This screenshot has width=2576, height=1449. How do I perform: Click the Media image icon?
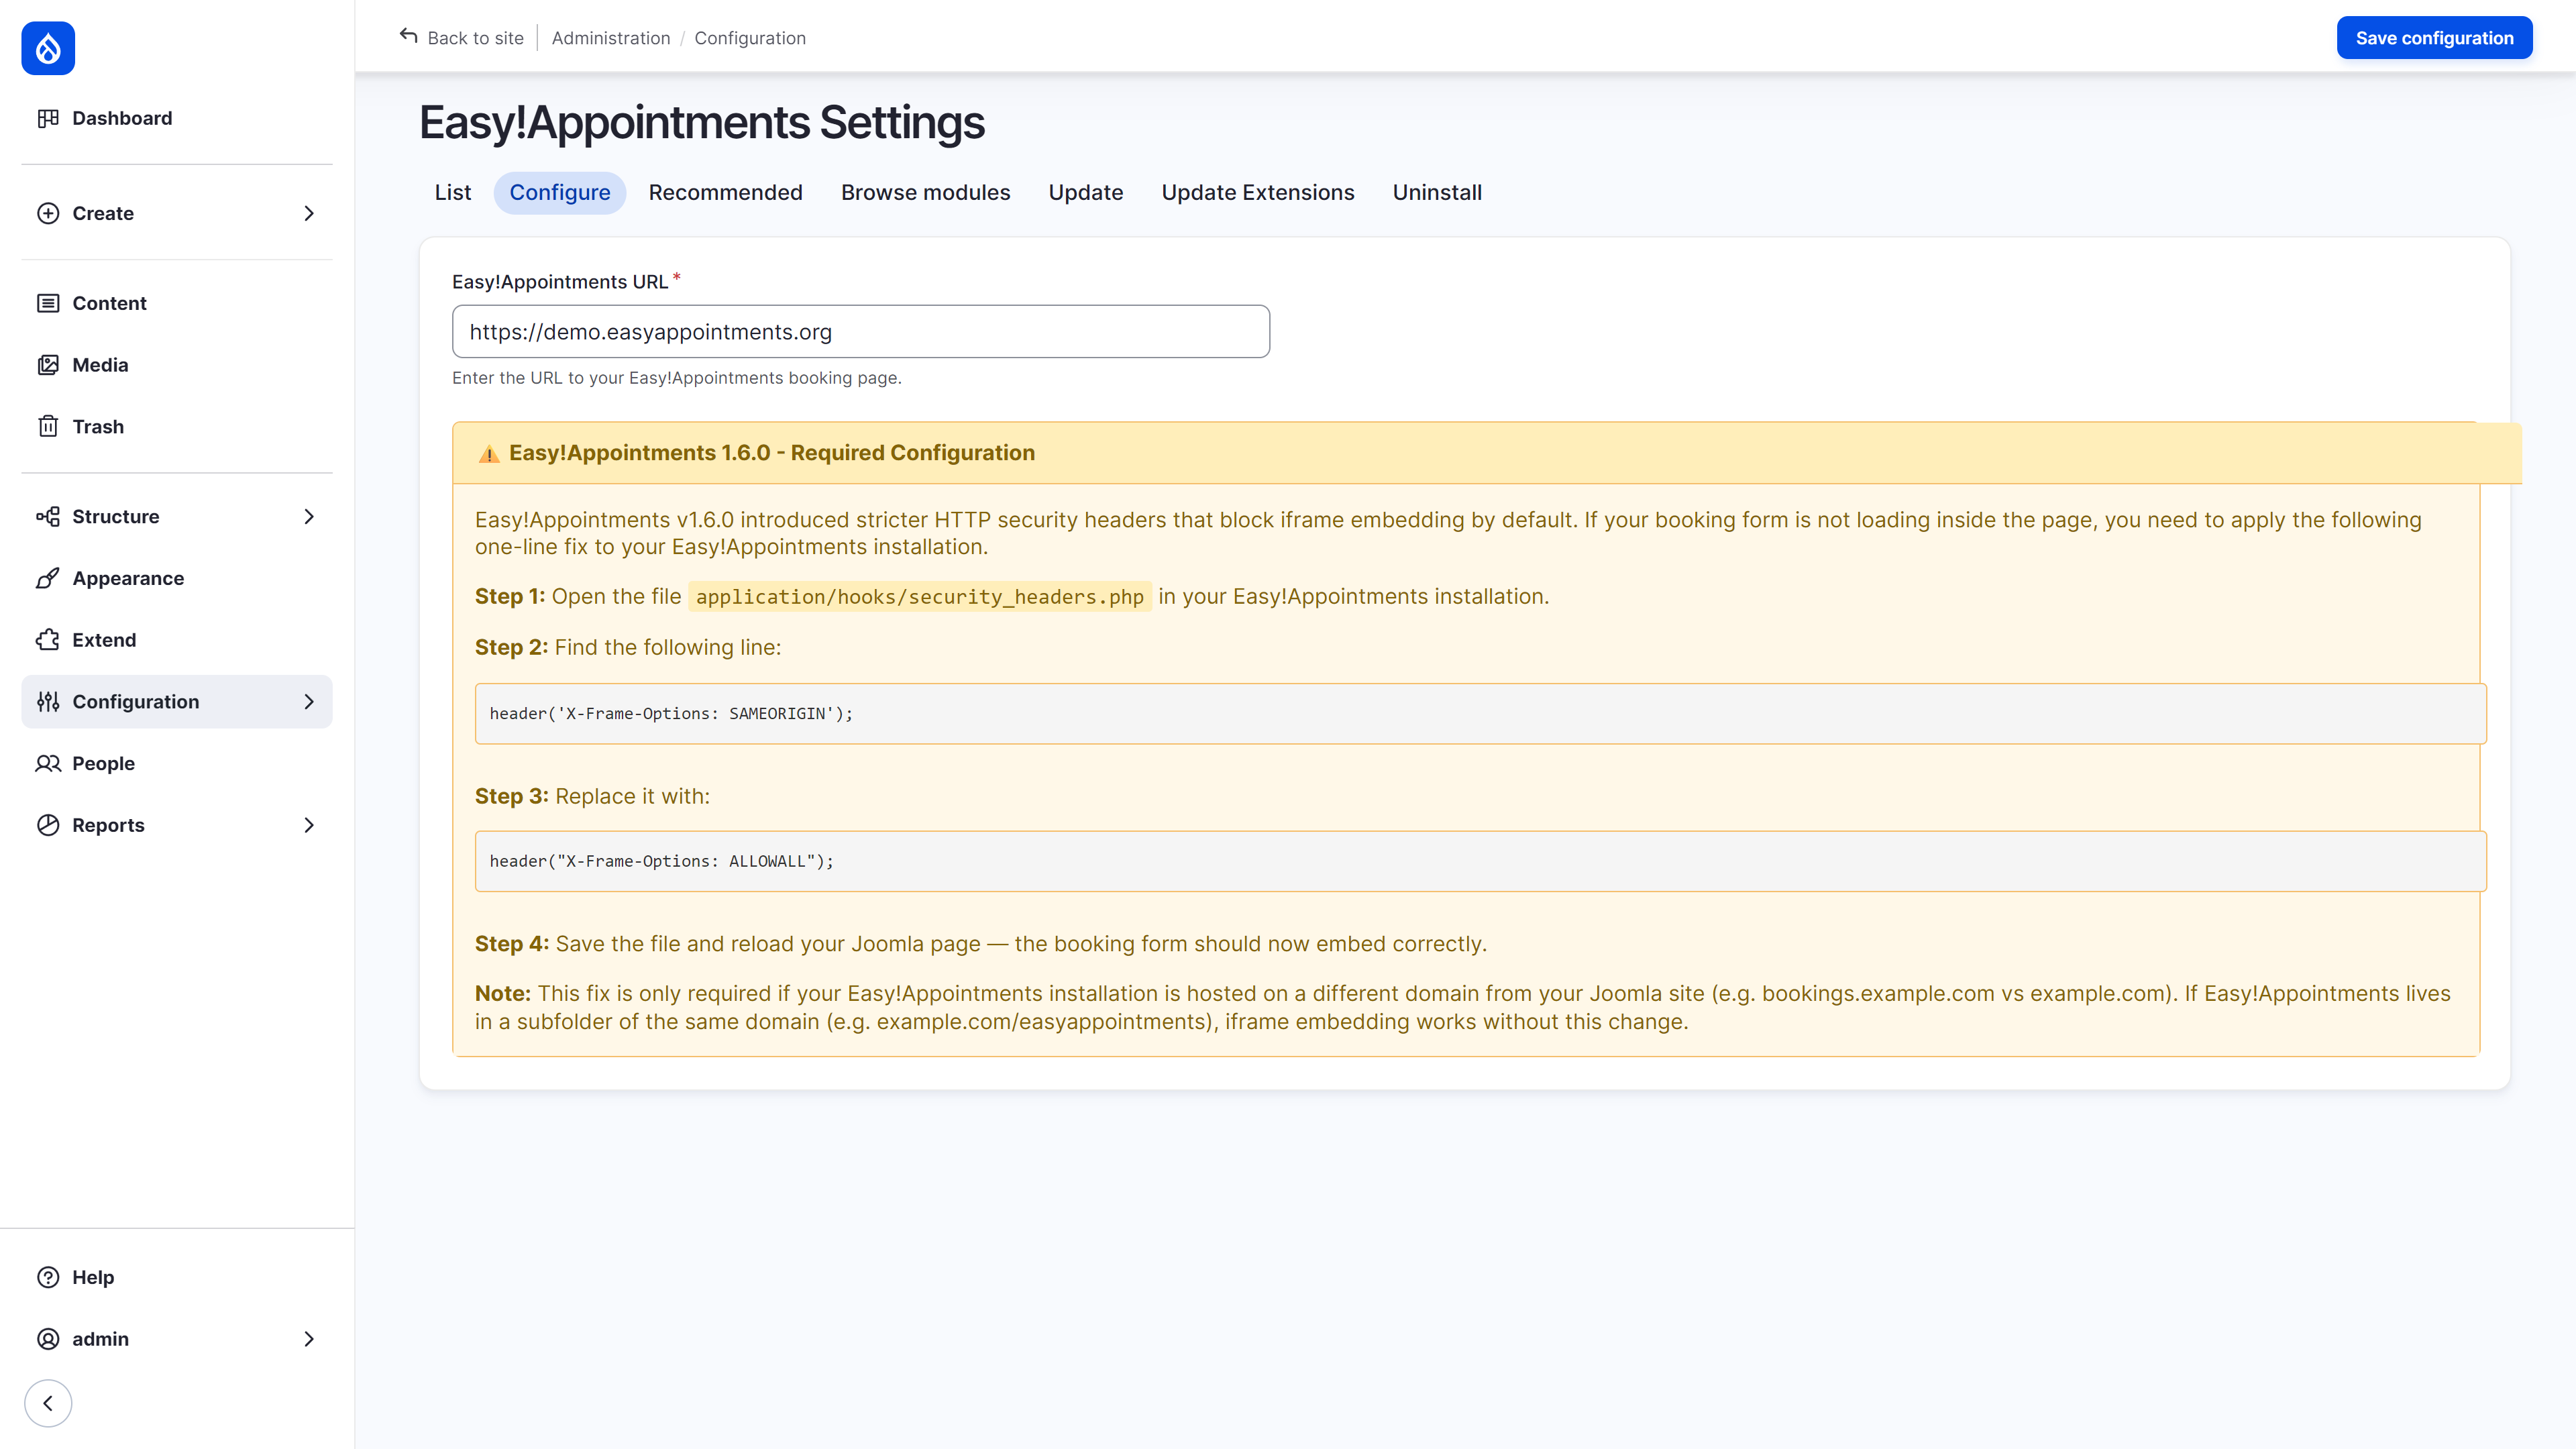[48, 365]
